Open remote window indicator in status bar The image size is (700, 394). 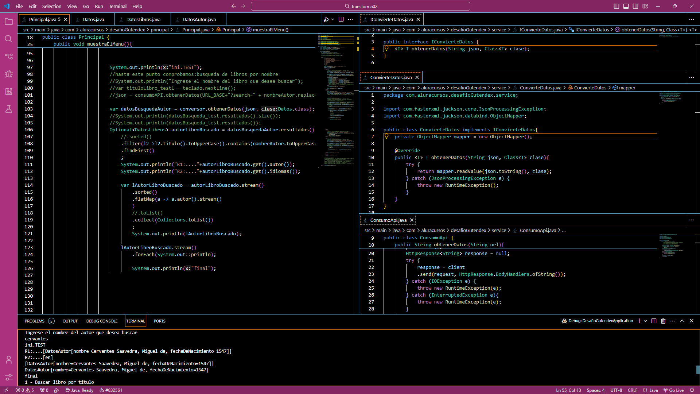(x=6, y=390)
